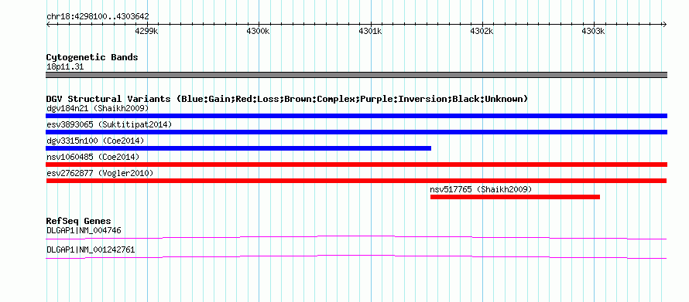Click the nsv1060485 (Coe2014) variant label
Screen dimensions: 689x302
pos(93,157)
